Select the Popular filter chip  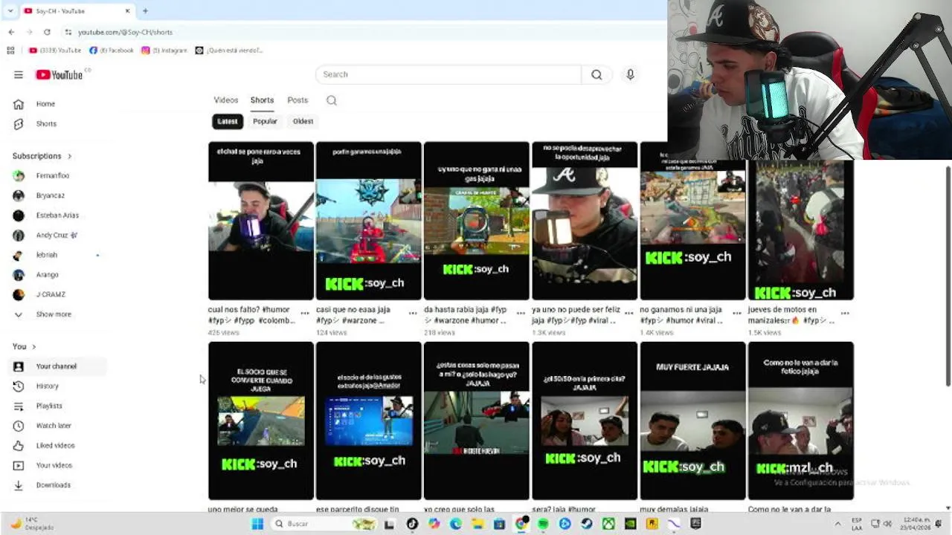(265, 121)
